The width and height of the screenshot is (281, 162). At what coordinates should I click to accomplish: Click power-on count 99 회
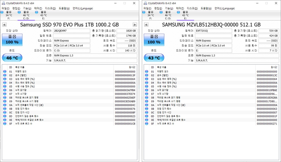(269, 45)
